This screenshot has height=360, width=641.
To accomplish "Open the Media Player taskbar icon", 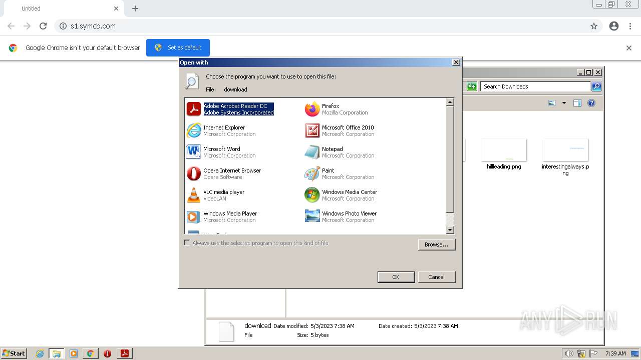I will click(x=74, y=353).
